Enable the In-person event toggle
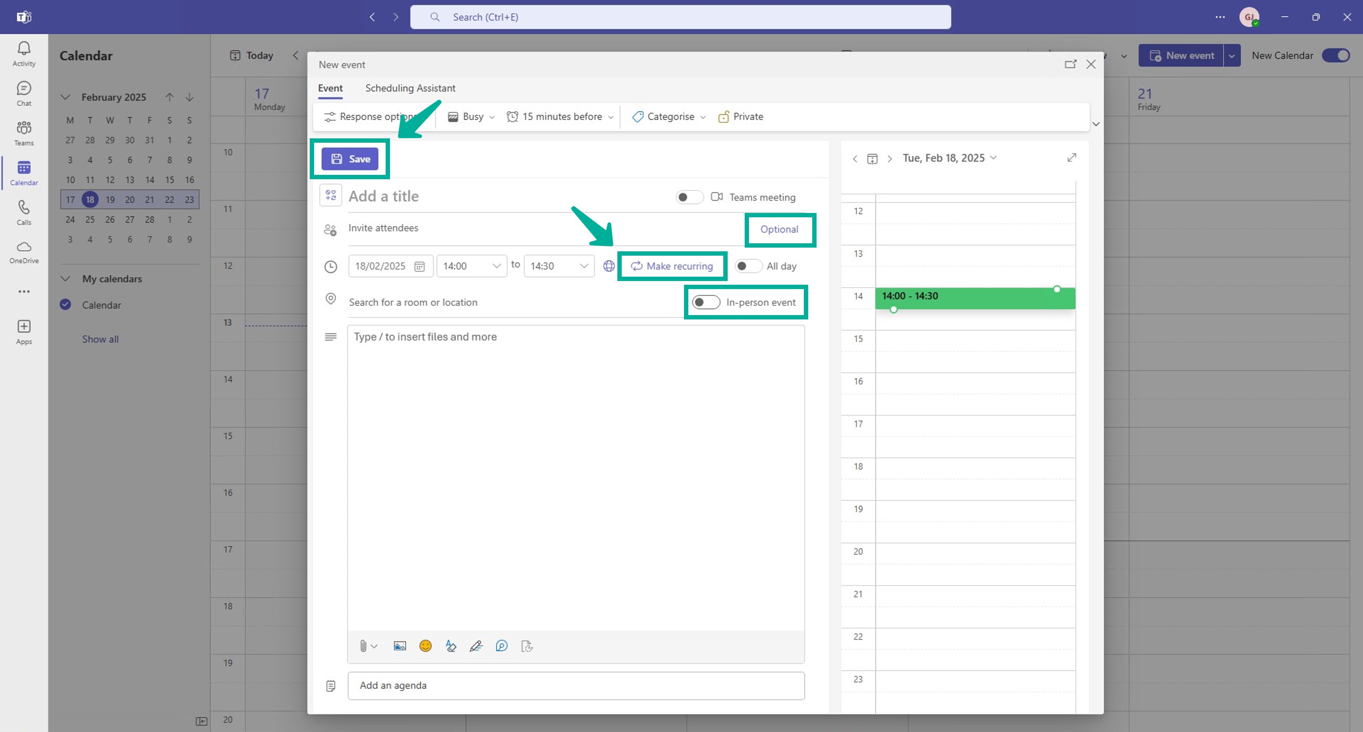Viewport: 1363px width, 732px height. [x=706, y=302]
